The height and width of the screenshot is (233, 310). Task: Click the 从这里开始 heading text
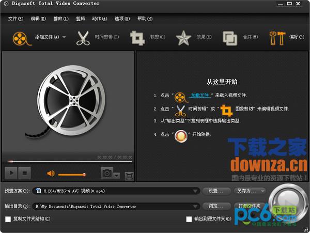[222, 82]
